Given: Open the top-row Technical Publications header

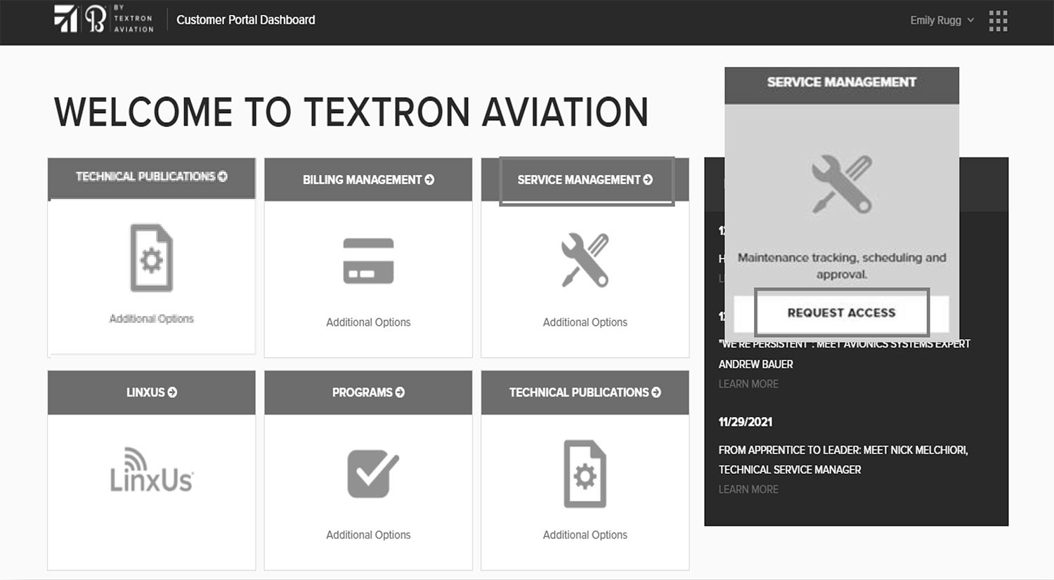Looking at the screenshot, I should click(152, 177).
